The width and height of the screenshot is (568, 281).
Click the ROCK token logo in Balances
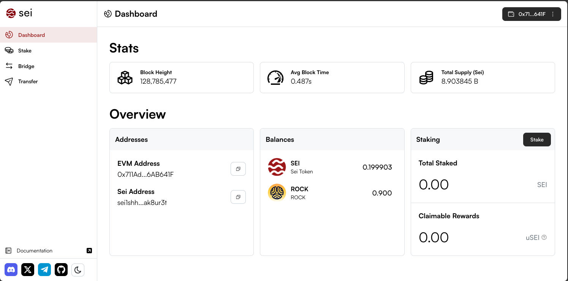277,192
